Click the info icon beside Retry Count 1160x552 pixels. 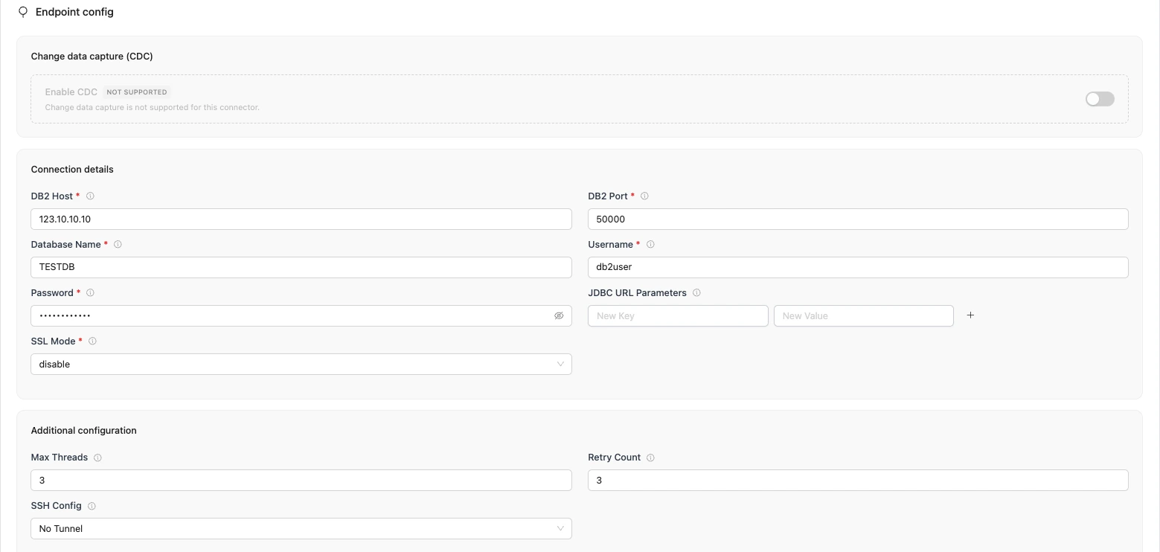[650, 458]
